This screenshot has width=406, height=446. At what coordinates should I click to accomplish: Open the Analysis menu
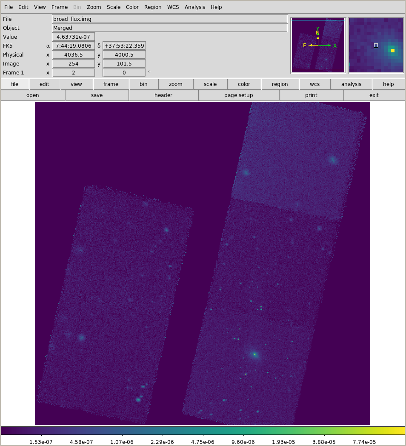(x=194, y=7)
